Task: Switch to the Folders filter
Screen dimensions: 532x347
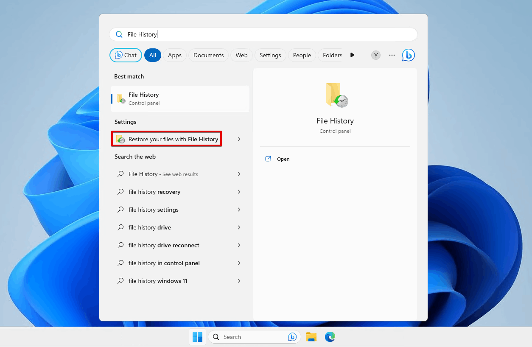Action: [x=331, y=55]
